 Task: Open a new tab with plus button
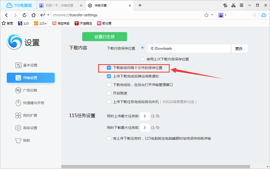[140, 5]
